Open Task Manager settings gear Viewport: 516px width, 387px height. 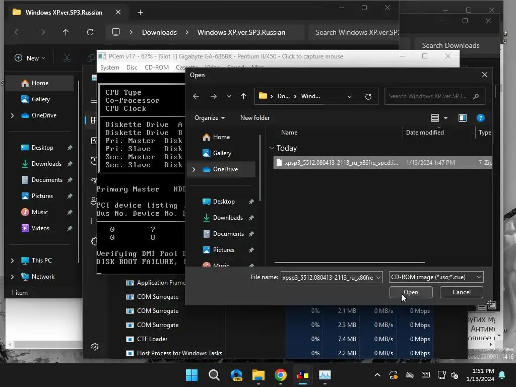(x=95, y=347)
